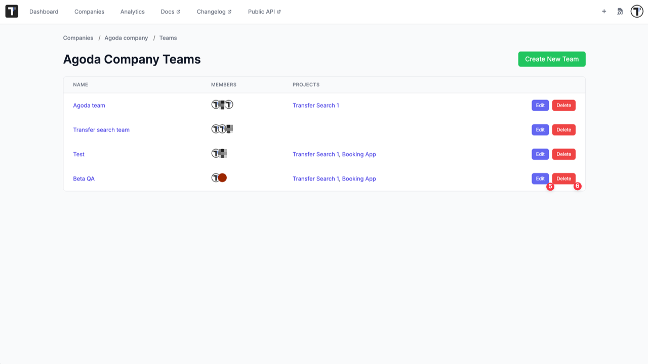Open the Dashboard navigation item

tap(44, 11)
